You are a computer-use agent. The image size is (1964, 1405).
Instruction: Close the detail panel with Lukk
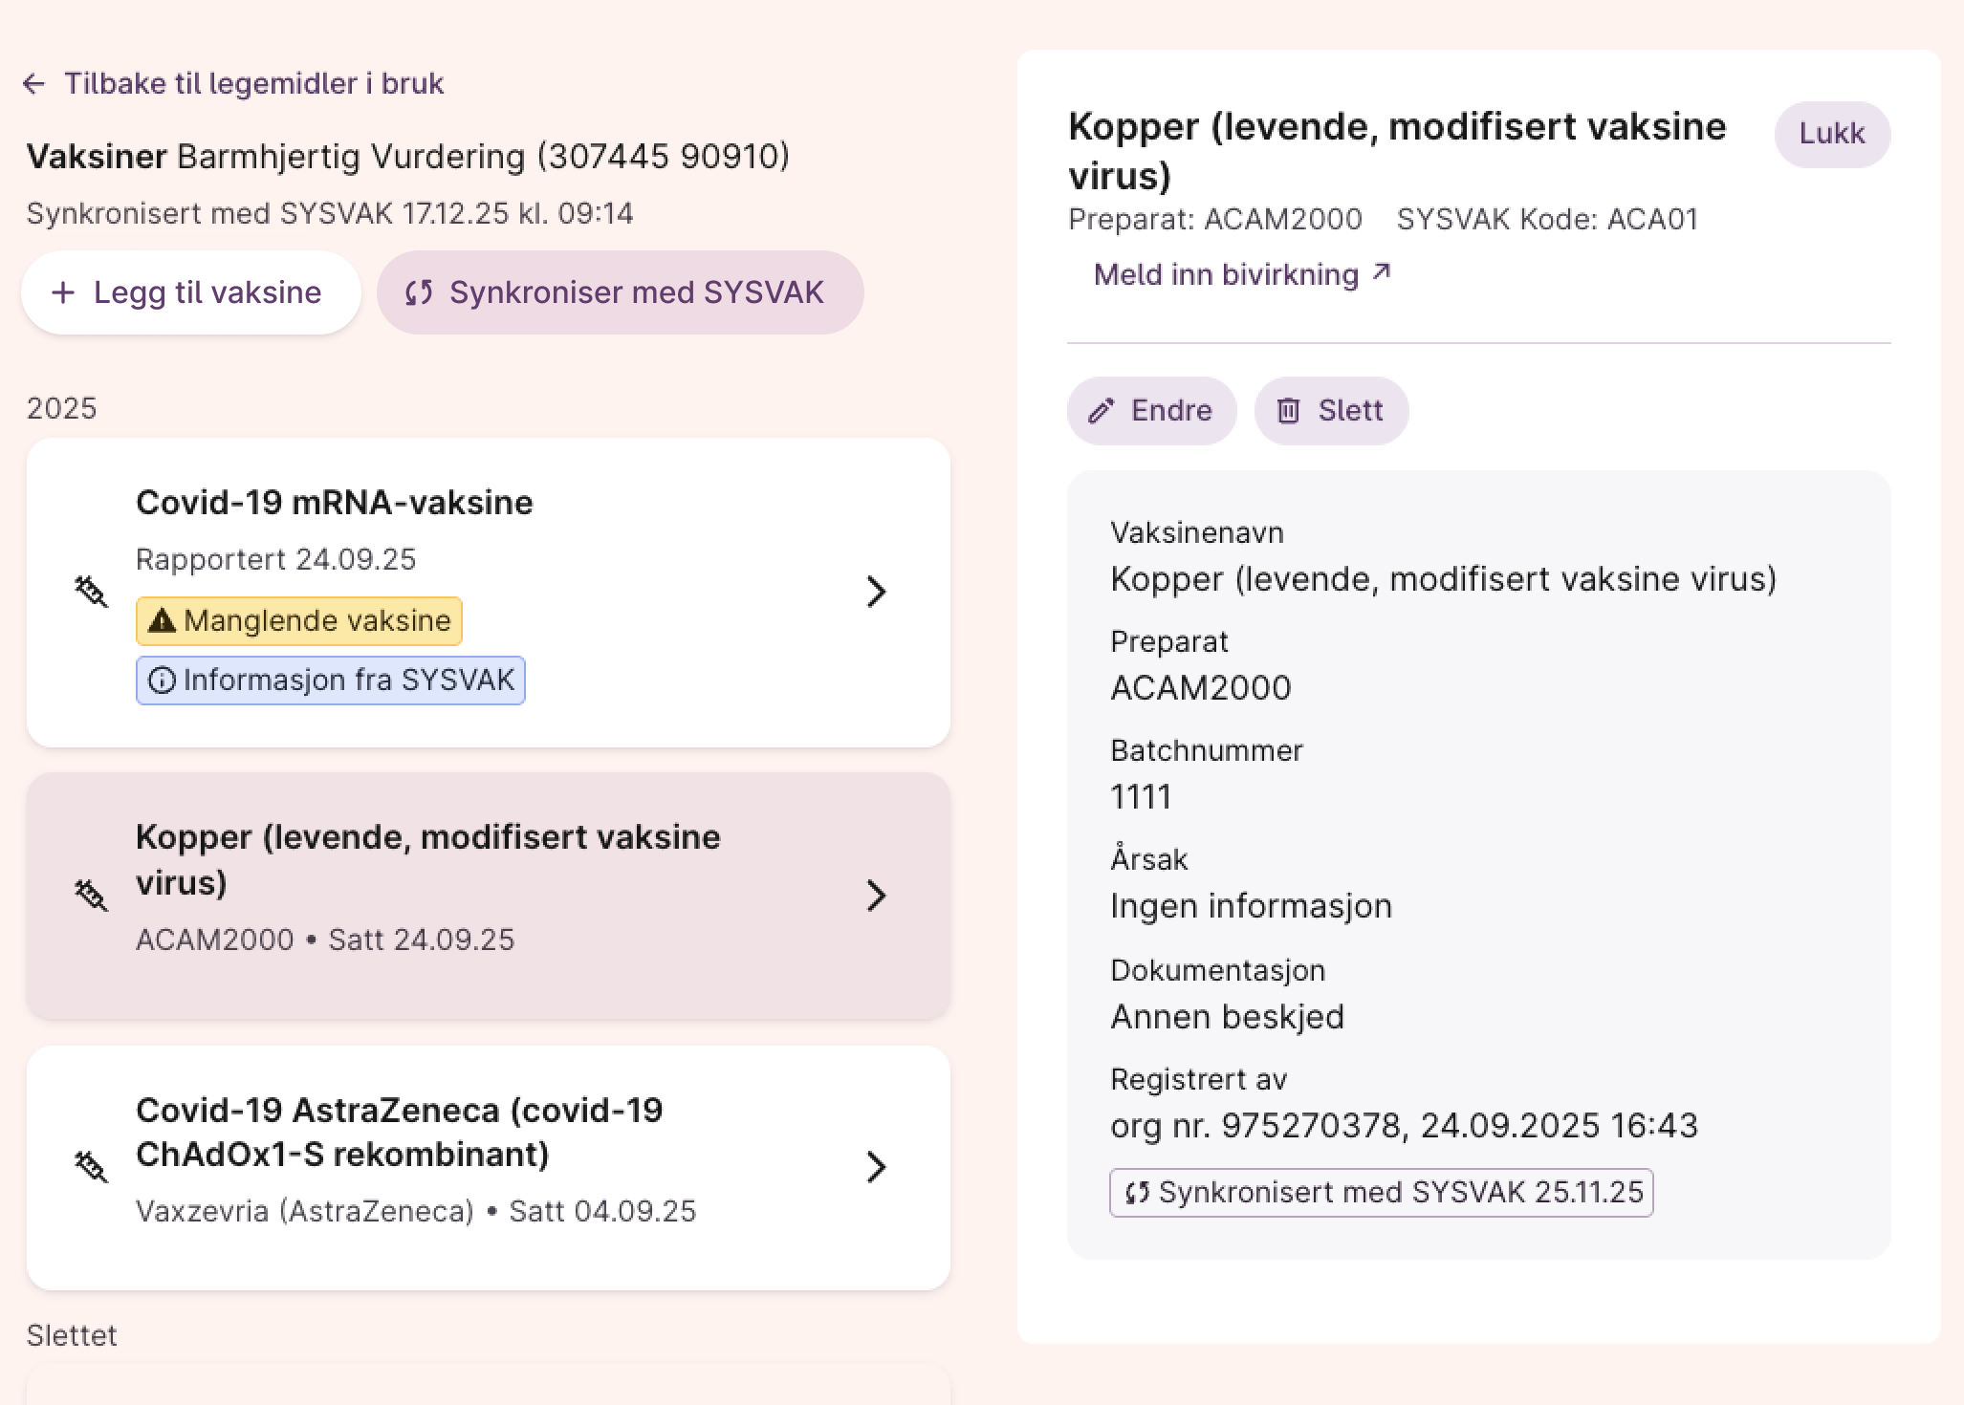coord(1831,134)
